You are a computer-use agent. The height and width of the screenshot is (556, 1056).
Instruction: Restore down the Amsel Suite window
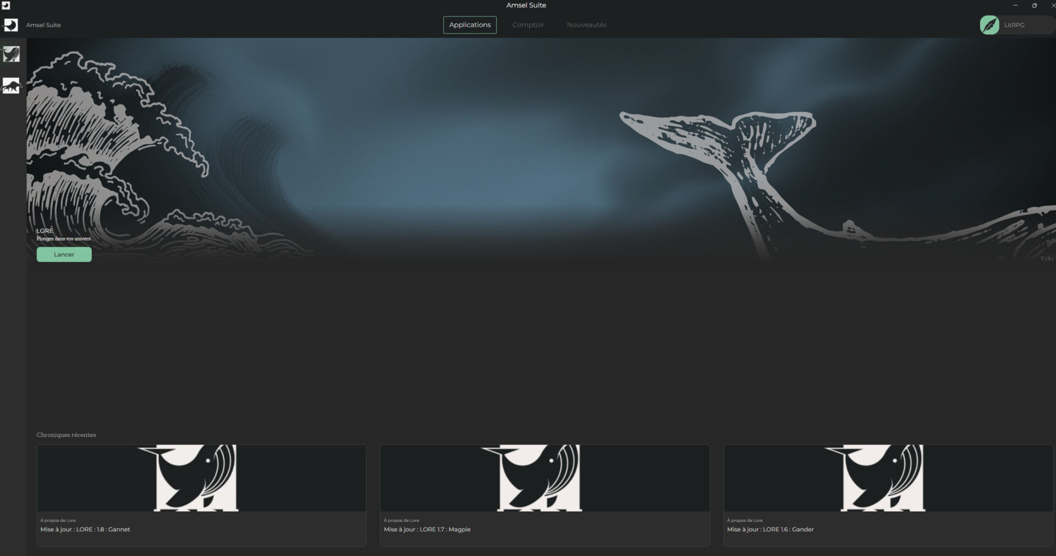1034,5
